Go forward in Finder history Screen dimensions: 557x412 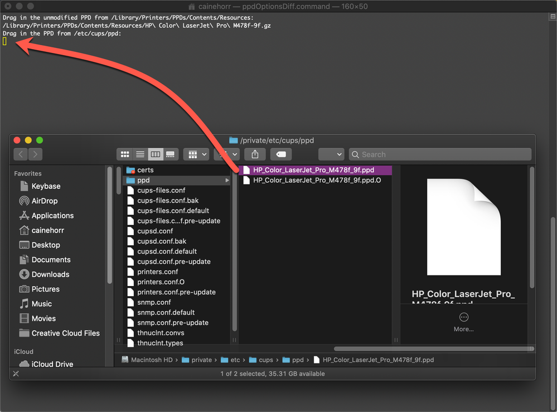click(x=35, y=154)
